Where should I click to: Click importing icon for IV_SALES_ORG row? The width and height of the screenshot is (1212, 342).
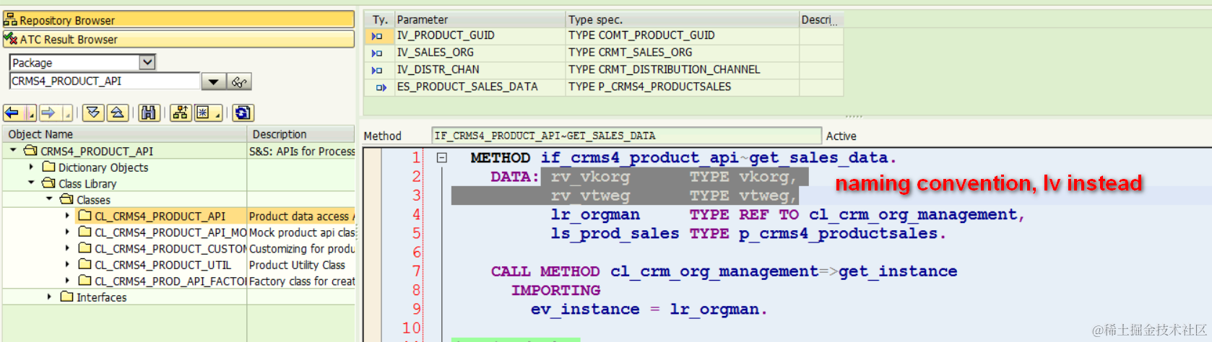pos(377,53)
